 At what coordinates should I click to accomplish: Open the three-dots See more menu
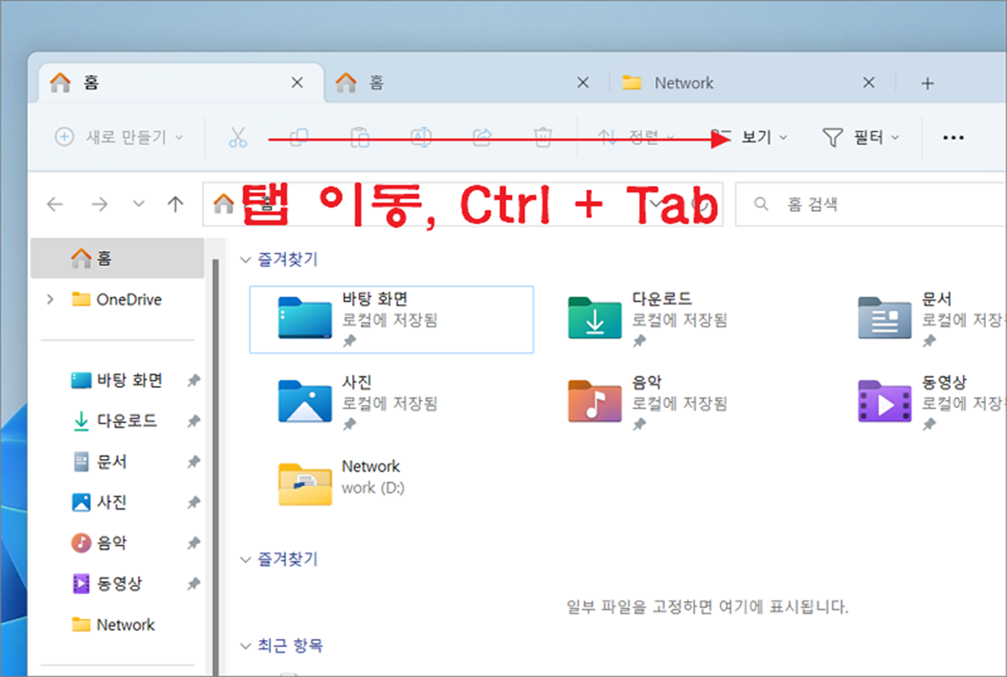953,138
